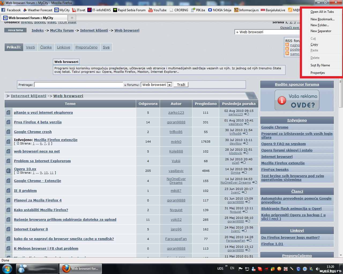Click the 'Vaša reklama OVDE?' banner

297,100
